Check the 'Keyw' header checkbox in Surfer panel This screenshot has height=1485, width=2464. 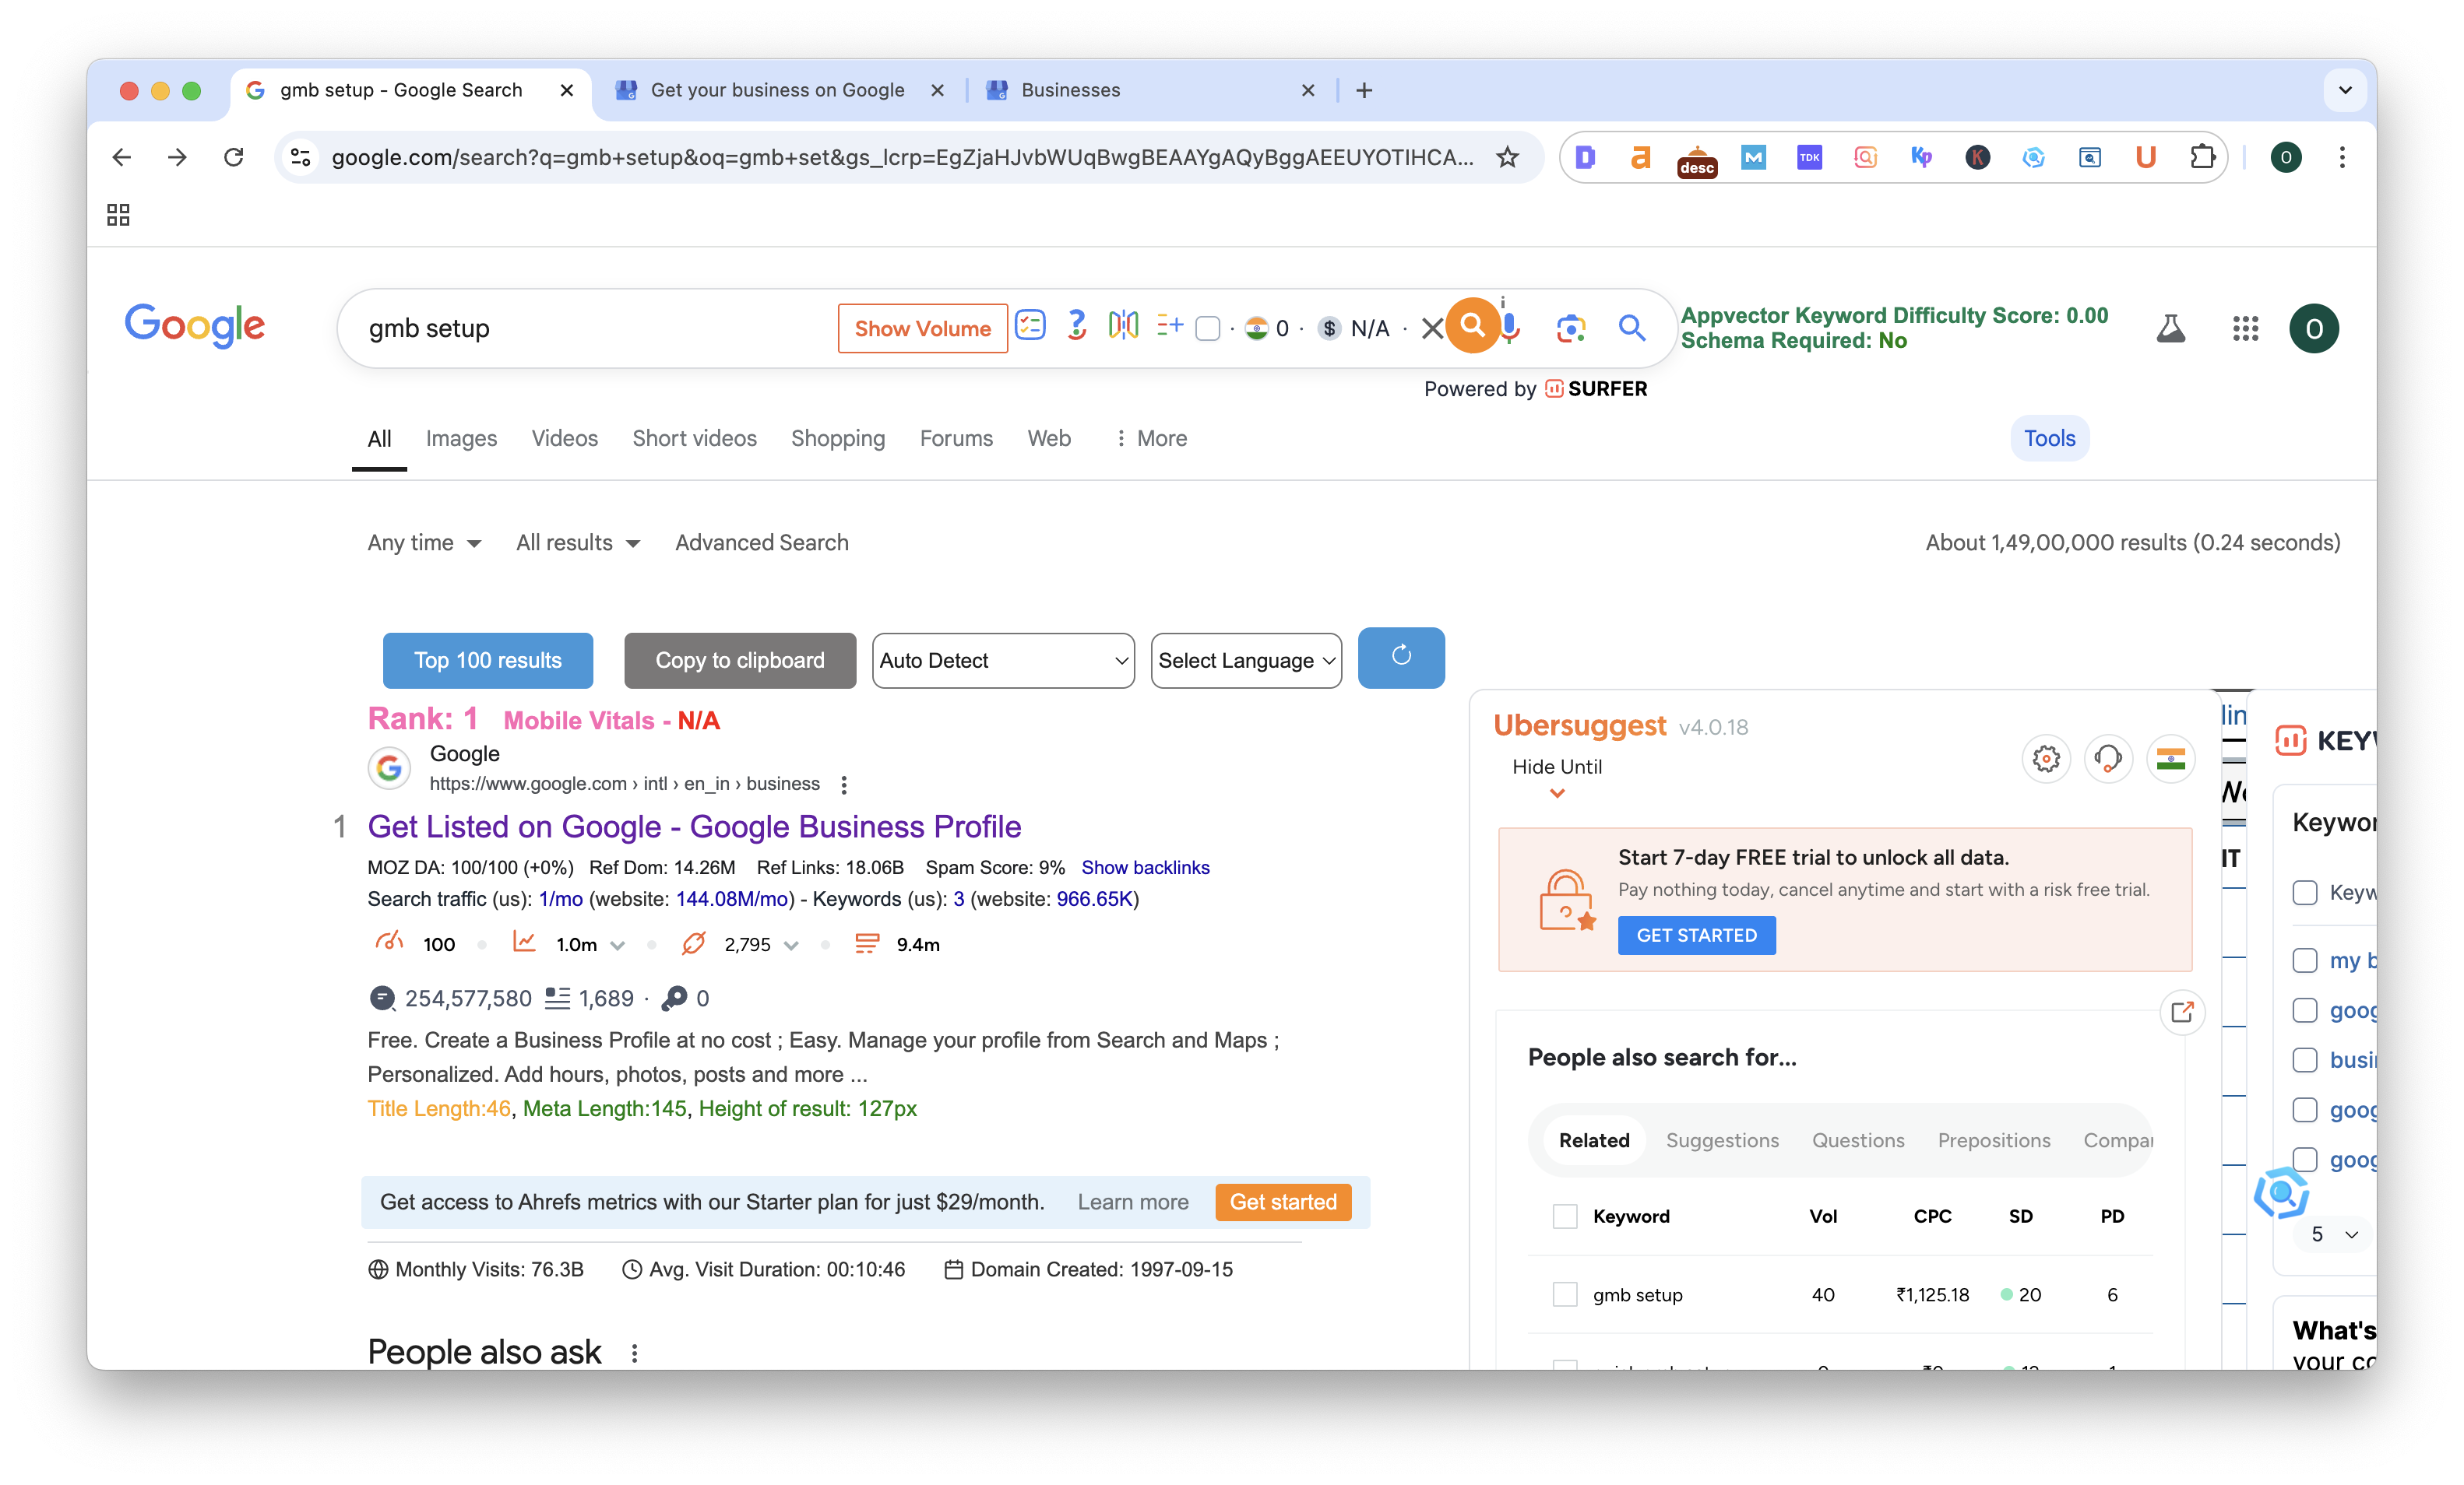pyautogui.click(x=2304, y=893)
